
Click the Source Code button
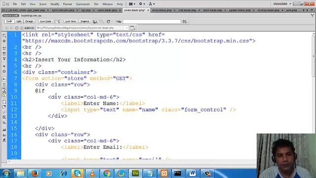coord(11,15)
